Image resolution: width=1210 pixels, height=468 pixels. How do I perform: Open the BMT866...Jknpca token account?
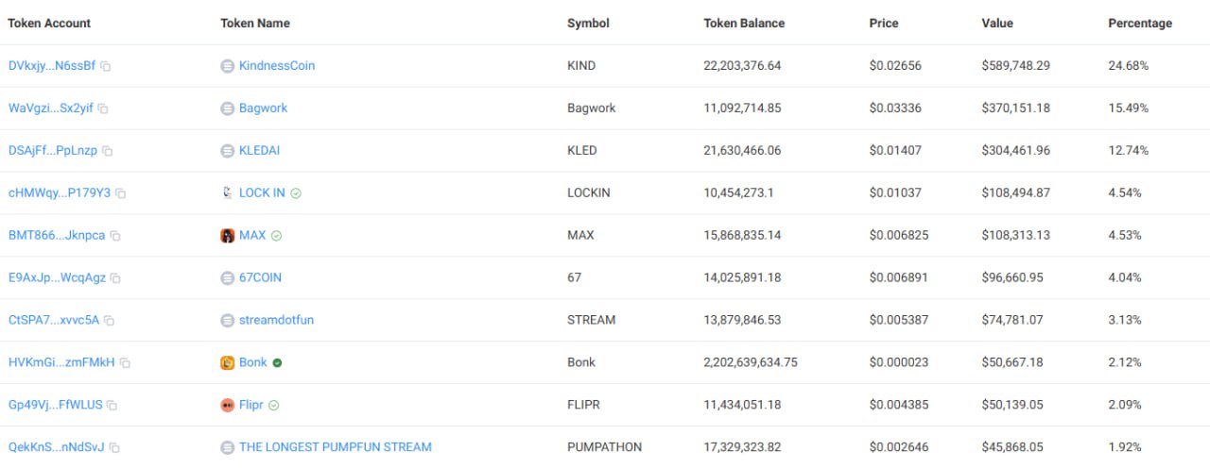57,236
